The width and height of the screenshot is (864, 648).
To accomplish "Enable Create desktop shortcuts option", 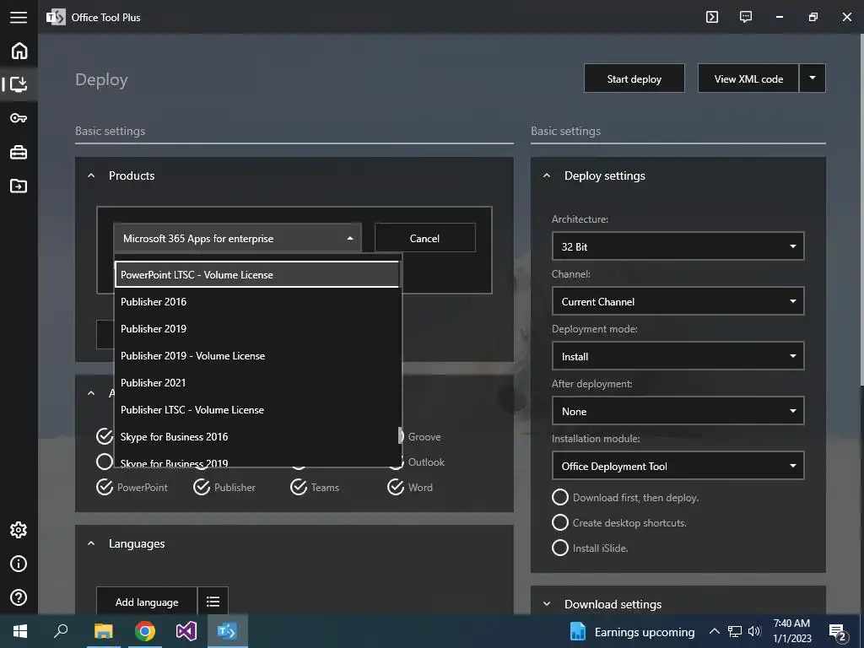I will [x=560, y=522].
